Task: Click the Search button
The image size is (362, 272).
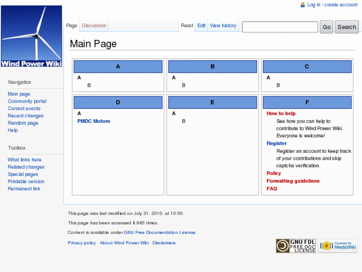Action: click(x=347, y=27)
